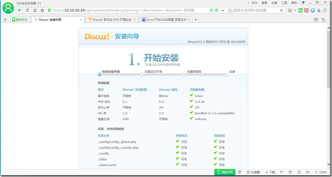Open the red notepad extension icon
Image resolution: width=332 pixels, height=177 pixels.
307,10
